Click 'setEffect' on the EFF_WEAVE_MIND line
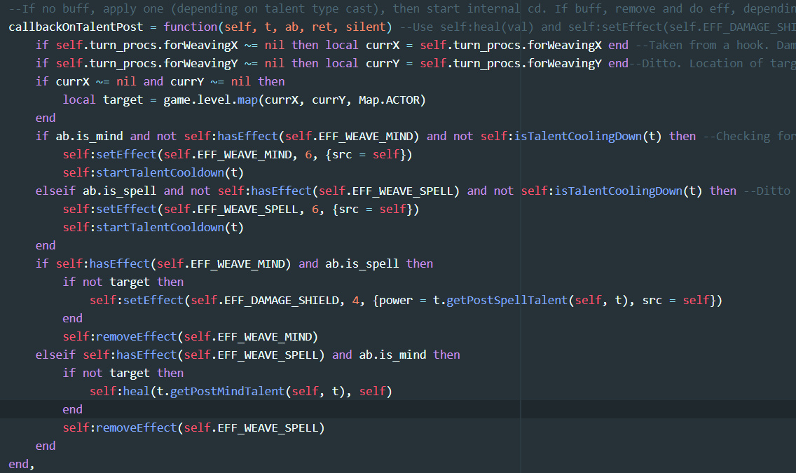 point(126,155)
